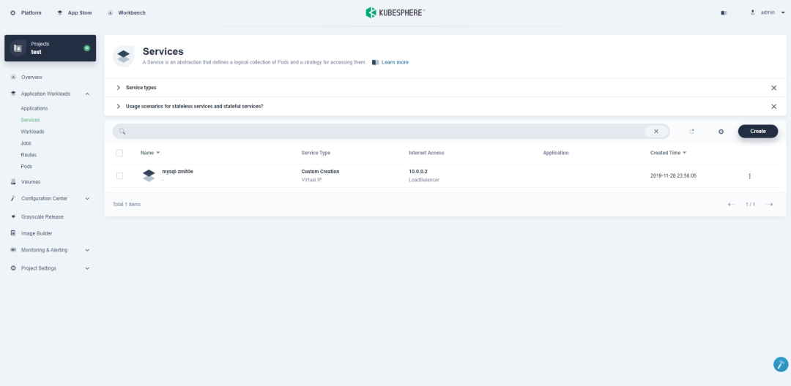Image resolution: width=791 pixels, height=386 pixels.
Task: Expand the Project Settings chevron
Action: tap(87, 269)
